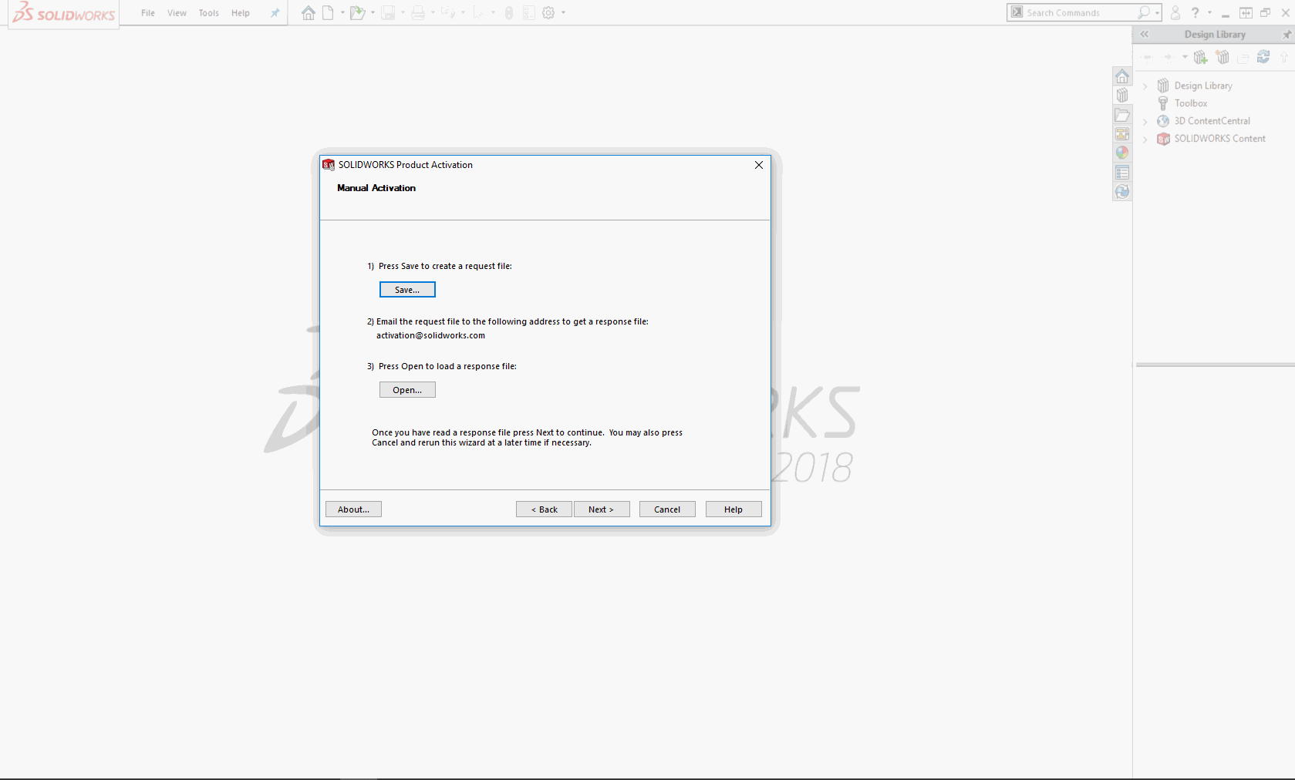The image size is (1295, 780).
Task: Click the Open file folder icon
Action: (x=356, y=13)
